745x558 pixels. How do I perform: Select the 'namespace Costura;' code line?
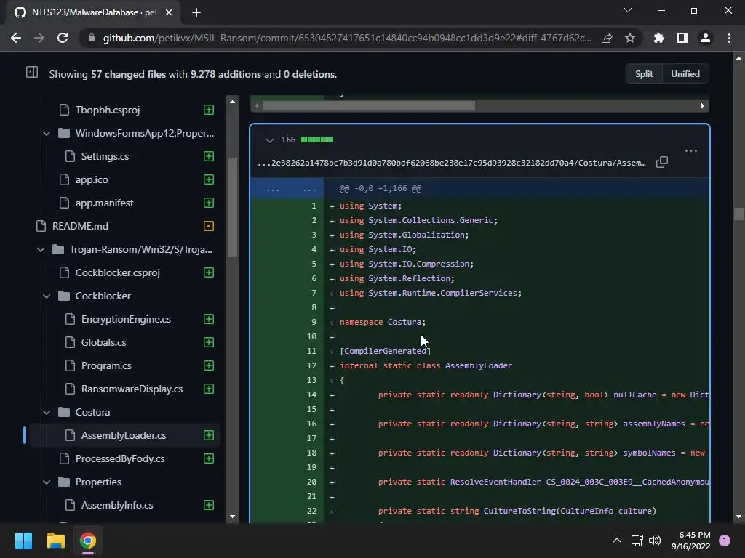point(383,322)
